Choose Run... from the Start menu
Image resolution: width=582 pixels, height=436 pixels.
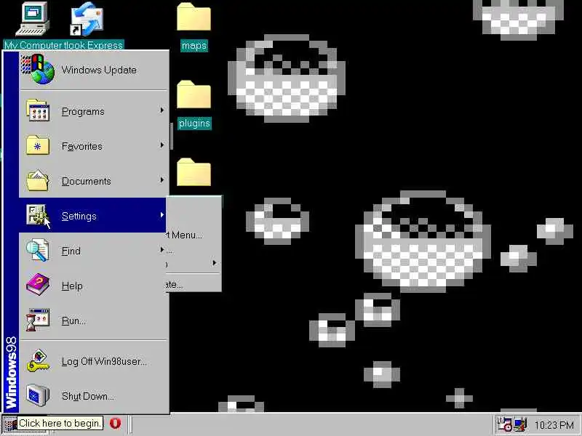[x=94, y=320]
